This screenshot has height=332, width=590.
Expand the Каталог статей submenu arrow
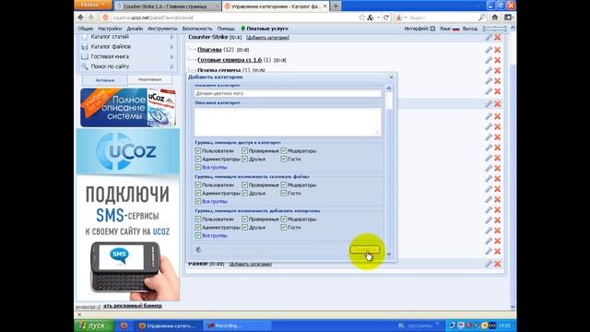pos(171,37)
